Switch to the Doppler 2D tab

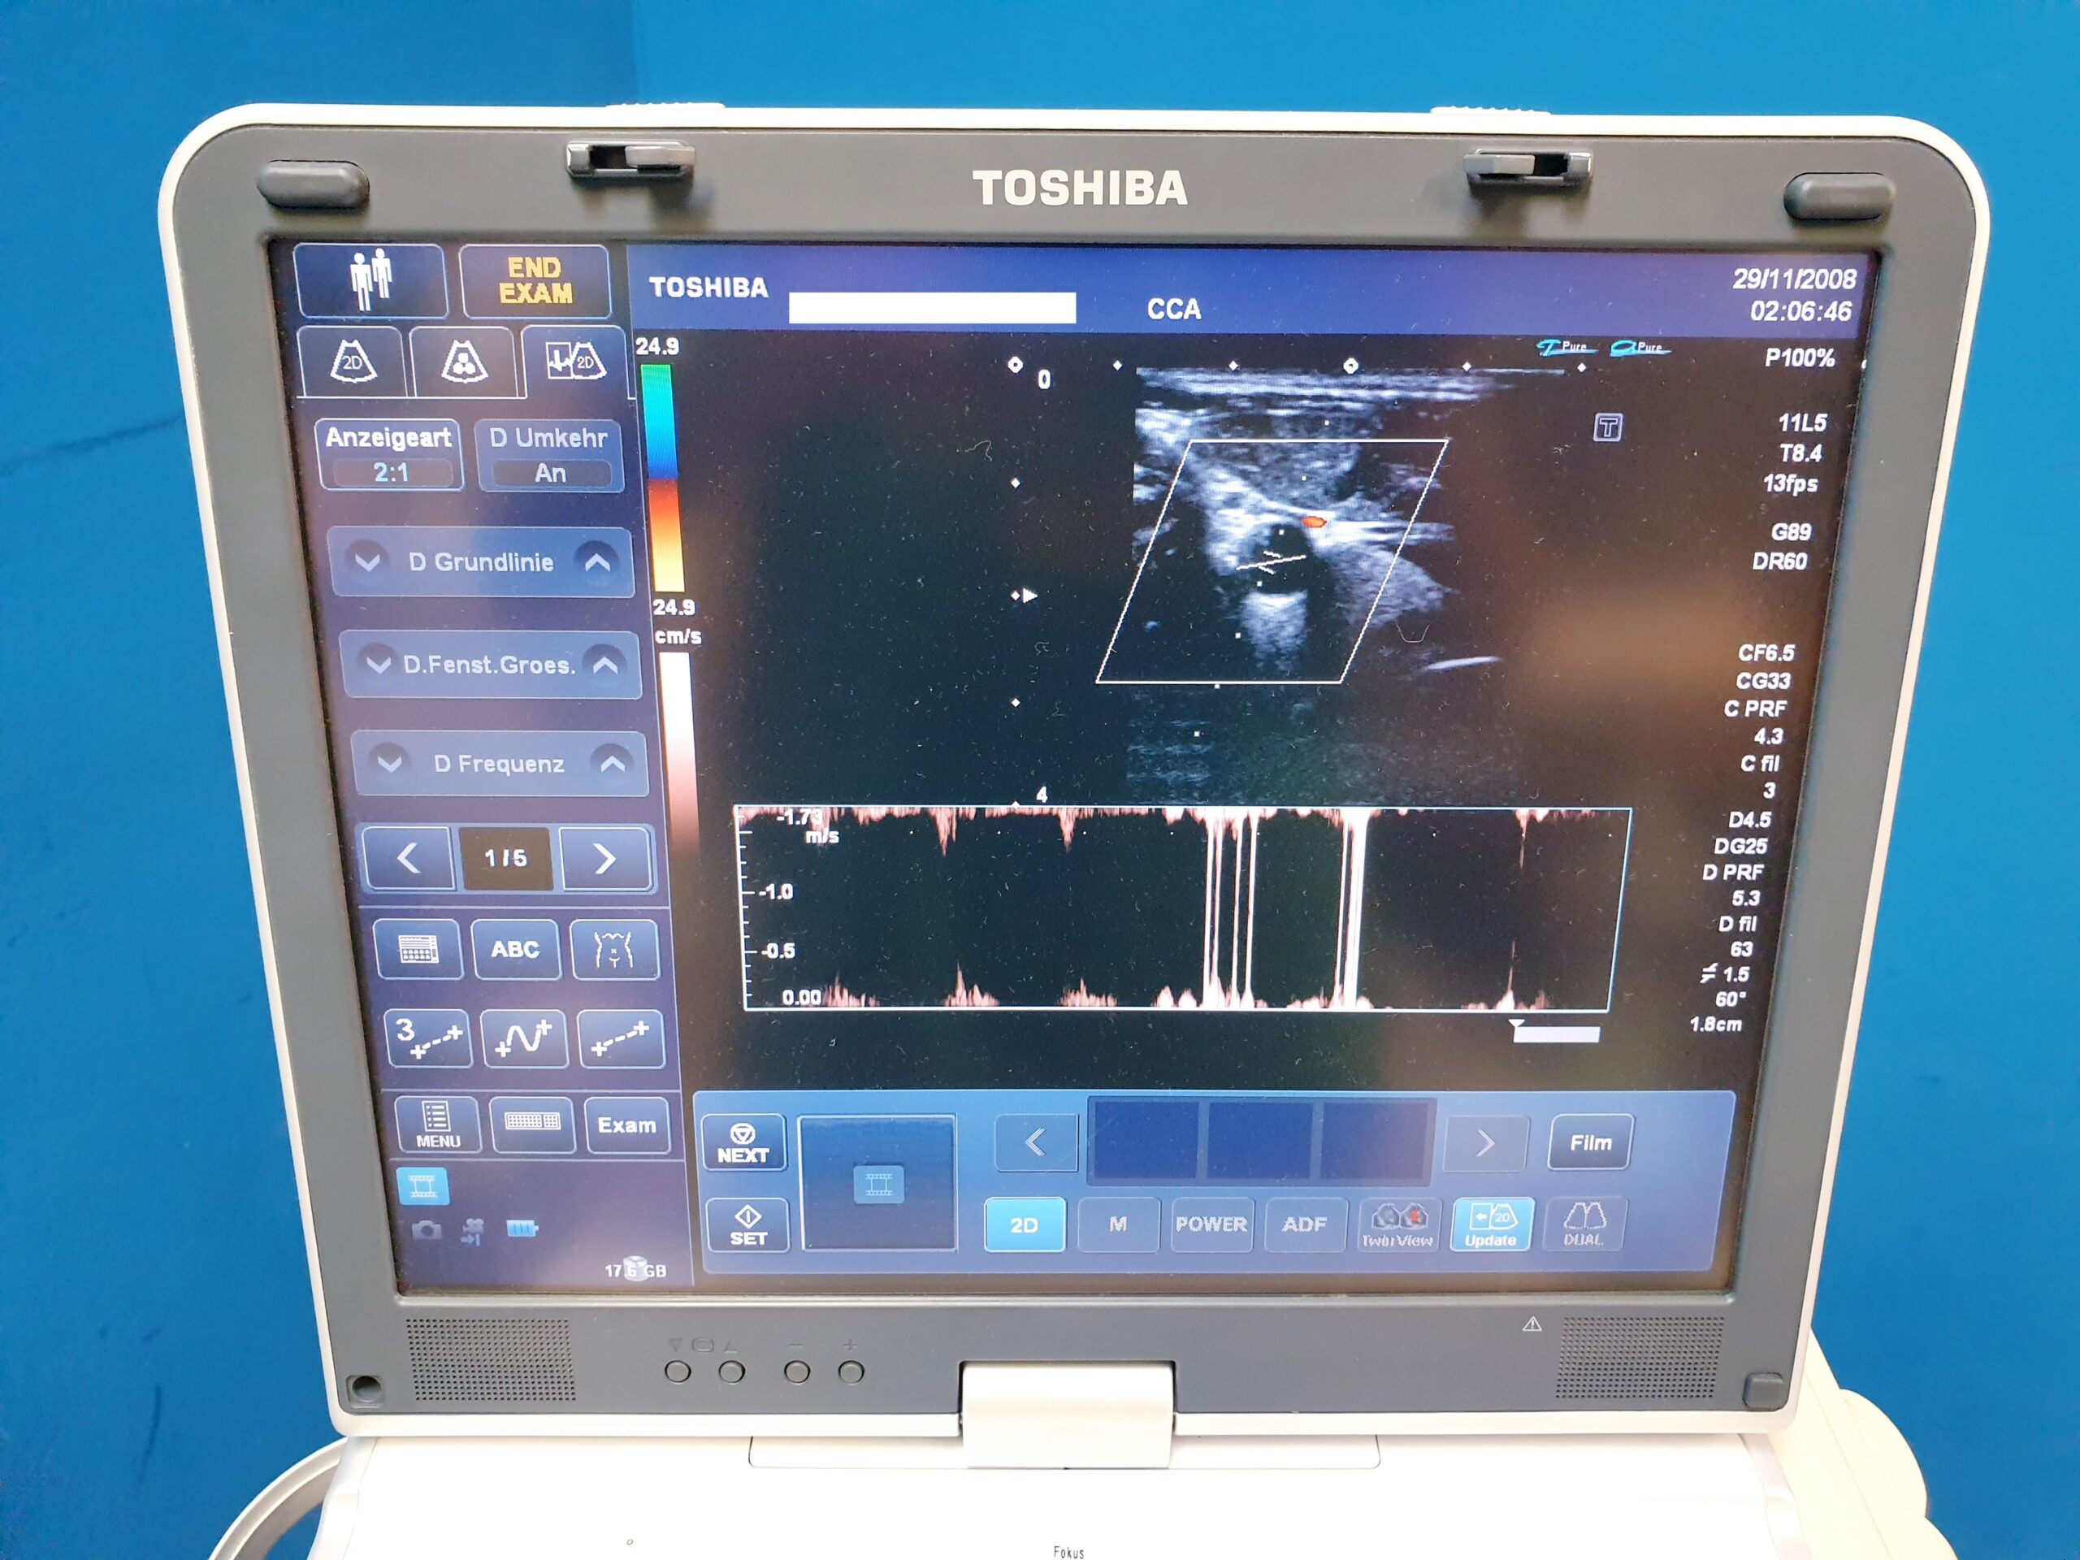coord(574,362)
